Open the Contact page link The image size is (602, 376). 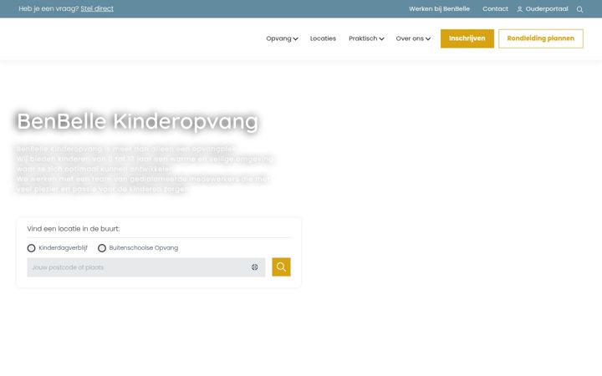495,9
